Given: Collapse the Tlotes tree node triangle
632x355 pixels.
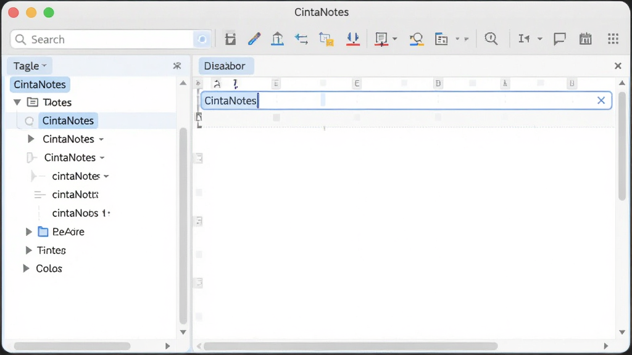Looking at the screenshot, I should point(17,102).
